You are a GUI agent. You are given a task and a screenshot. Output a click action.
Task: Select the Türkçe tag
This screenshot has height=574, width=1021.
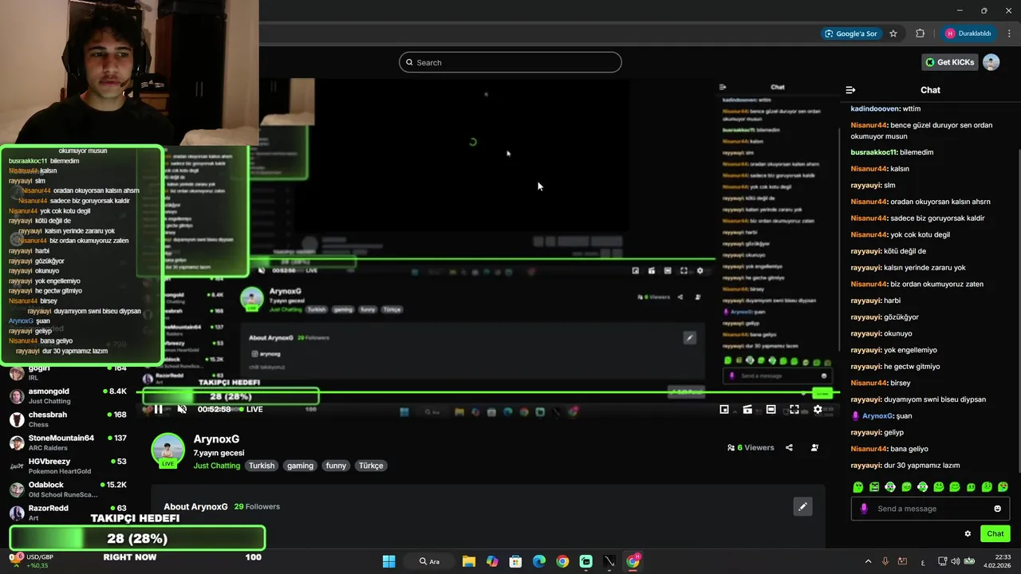[x=371, y=466]
